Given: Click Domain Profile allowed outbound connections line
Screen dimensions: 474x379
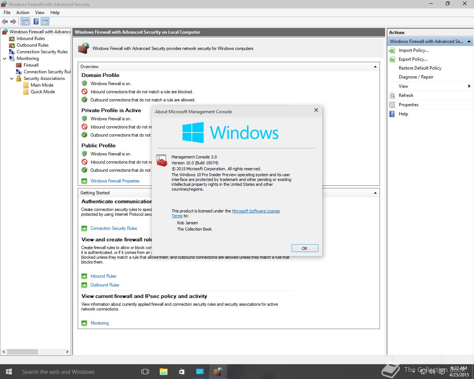Looking at the screenshot, I should tap(143, 100).
